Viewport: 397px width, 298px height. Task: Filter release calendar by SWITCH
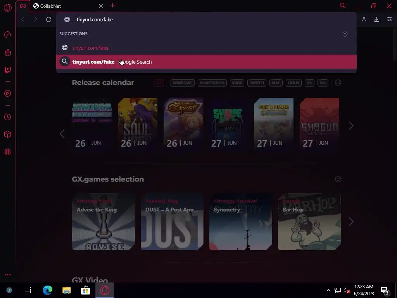[257, 83]
